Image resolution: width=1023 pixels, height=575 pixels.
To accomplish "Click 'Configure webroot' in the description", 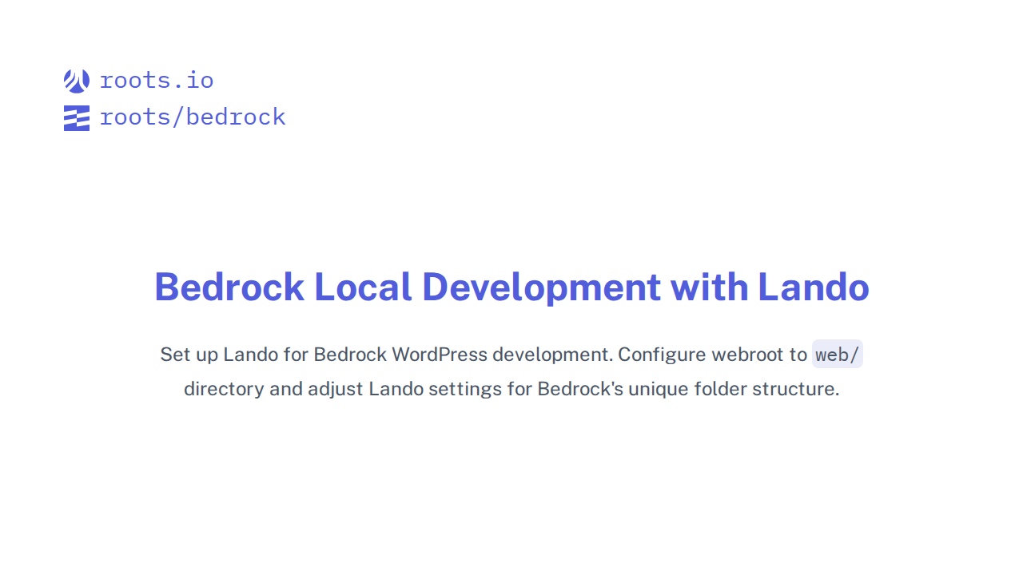I will [x=712, y=355].
